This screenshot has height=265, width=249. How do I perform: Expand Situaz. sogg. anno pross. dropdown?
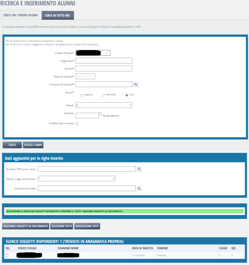tap(76, 178)
